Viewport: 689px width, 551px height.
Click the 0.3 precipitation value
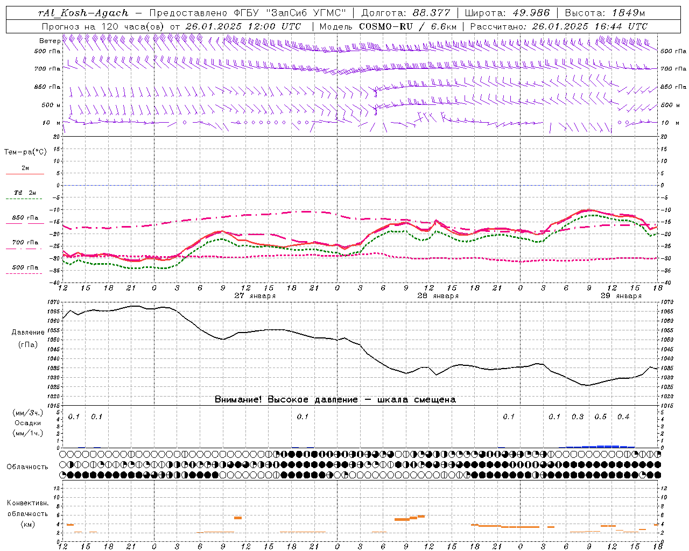click(578, 417)
